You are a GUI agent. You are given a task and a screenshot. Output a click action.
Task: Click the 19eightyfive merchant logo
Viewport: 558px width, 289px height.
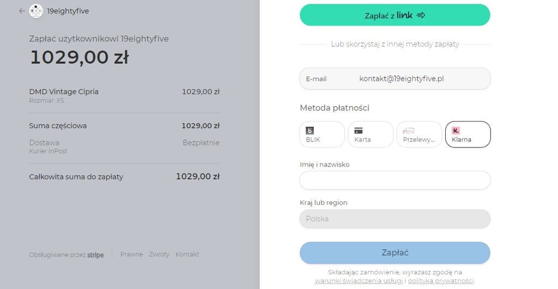click(36, 11)
